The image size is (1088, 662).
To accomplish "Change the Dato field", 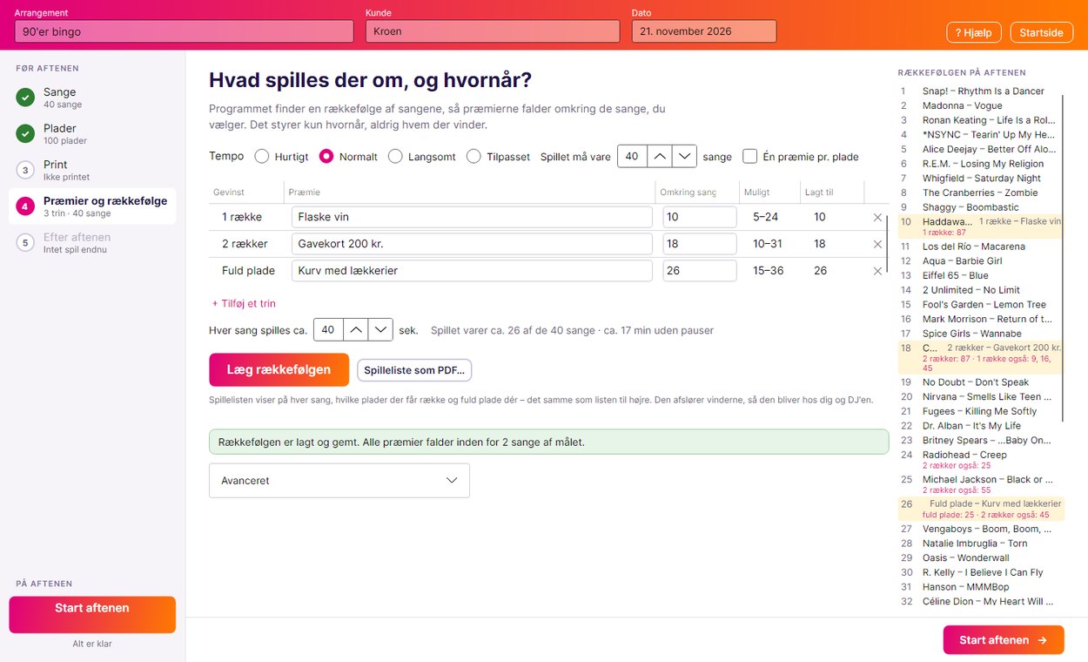I will pyautogui.click(x=704, y=31).
